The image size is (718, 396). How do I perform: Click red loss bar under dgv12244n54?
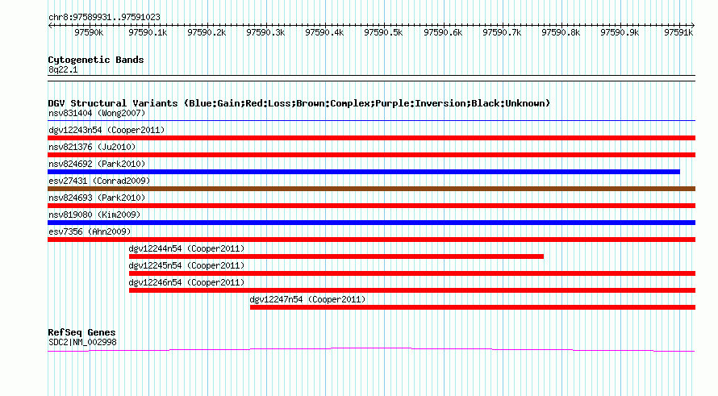336,256
